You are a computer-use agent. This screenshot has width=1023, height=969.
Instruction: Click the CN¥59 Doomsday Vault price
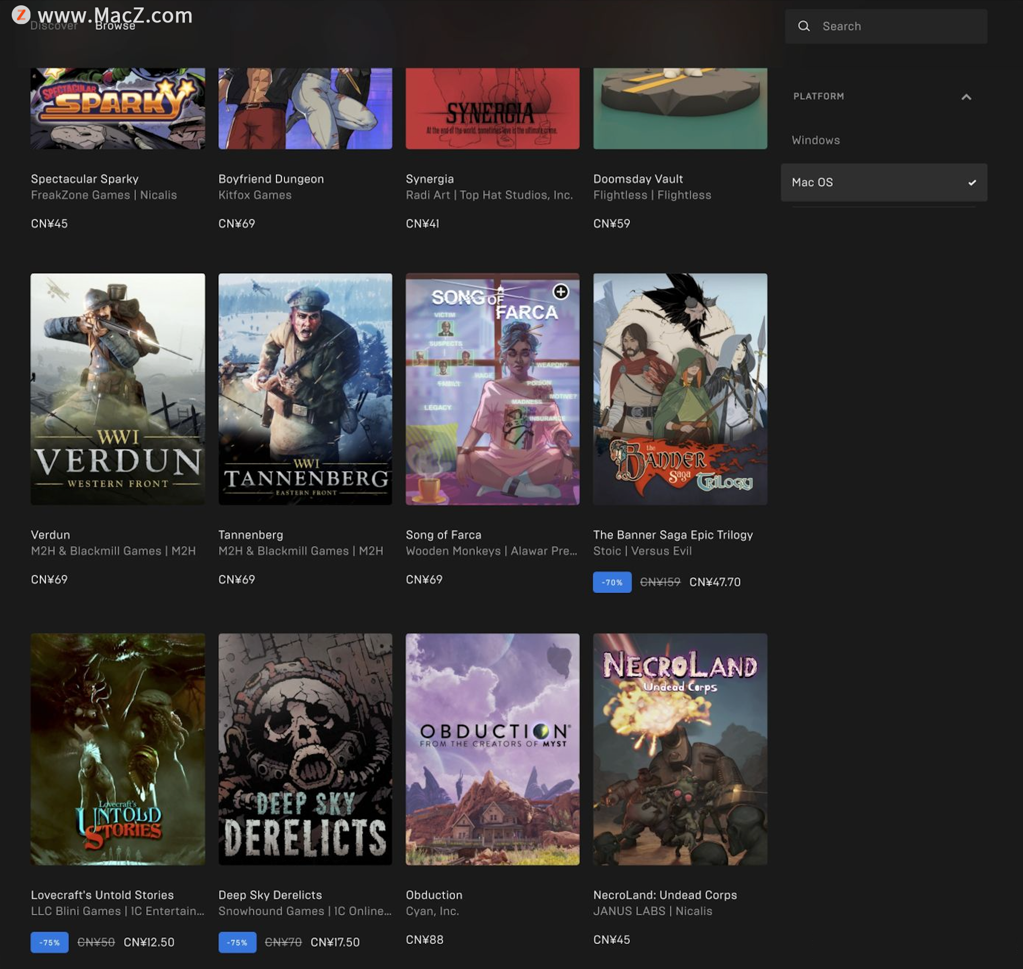[x=611, y=224]
